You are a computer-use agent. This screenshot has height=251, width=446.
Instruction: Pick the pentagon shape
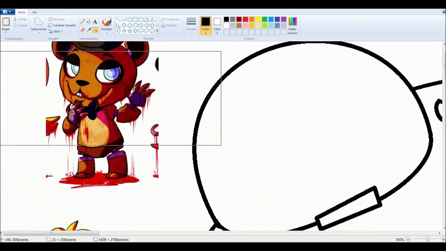[130, 25]
